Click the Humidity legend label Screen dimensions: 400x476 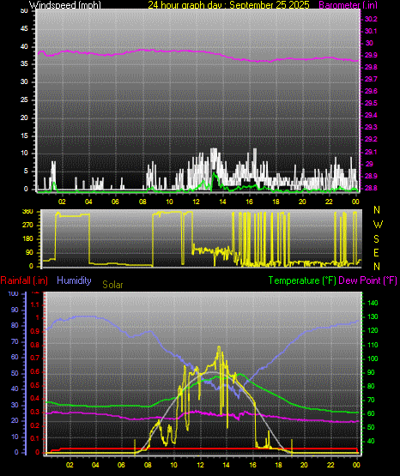(x=74, y=280)
